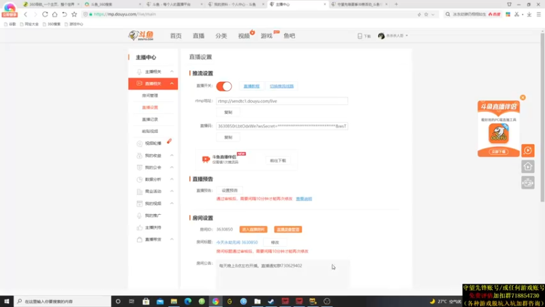Select 直播记录 in the sidebar

[x=150, y=119]
